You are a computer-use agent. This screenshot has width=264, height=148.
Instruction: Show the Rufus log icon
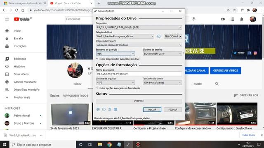(115, 109)
